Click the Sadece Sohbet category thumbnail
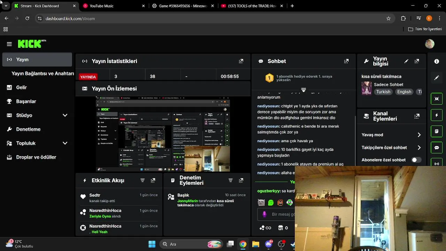The image size is (446, 251). pos(367,88)
